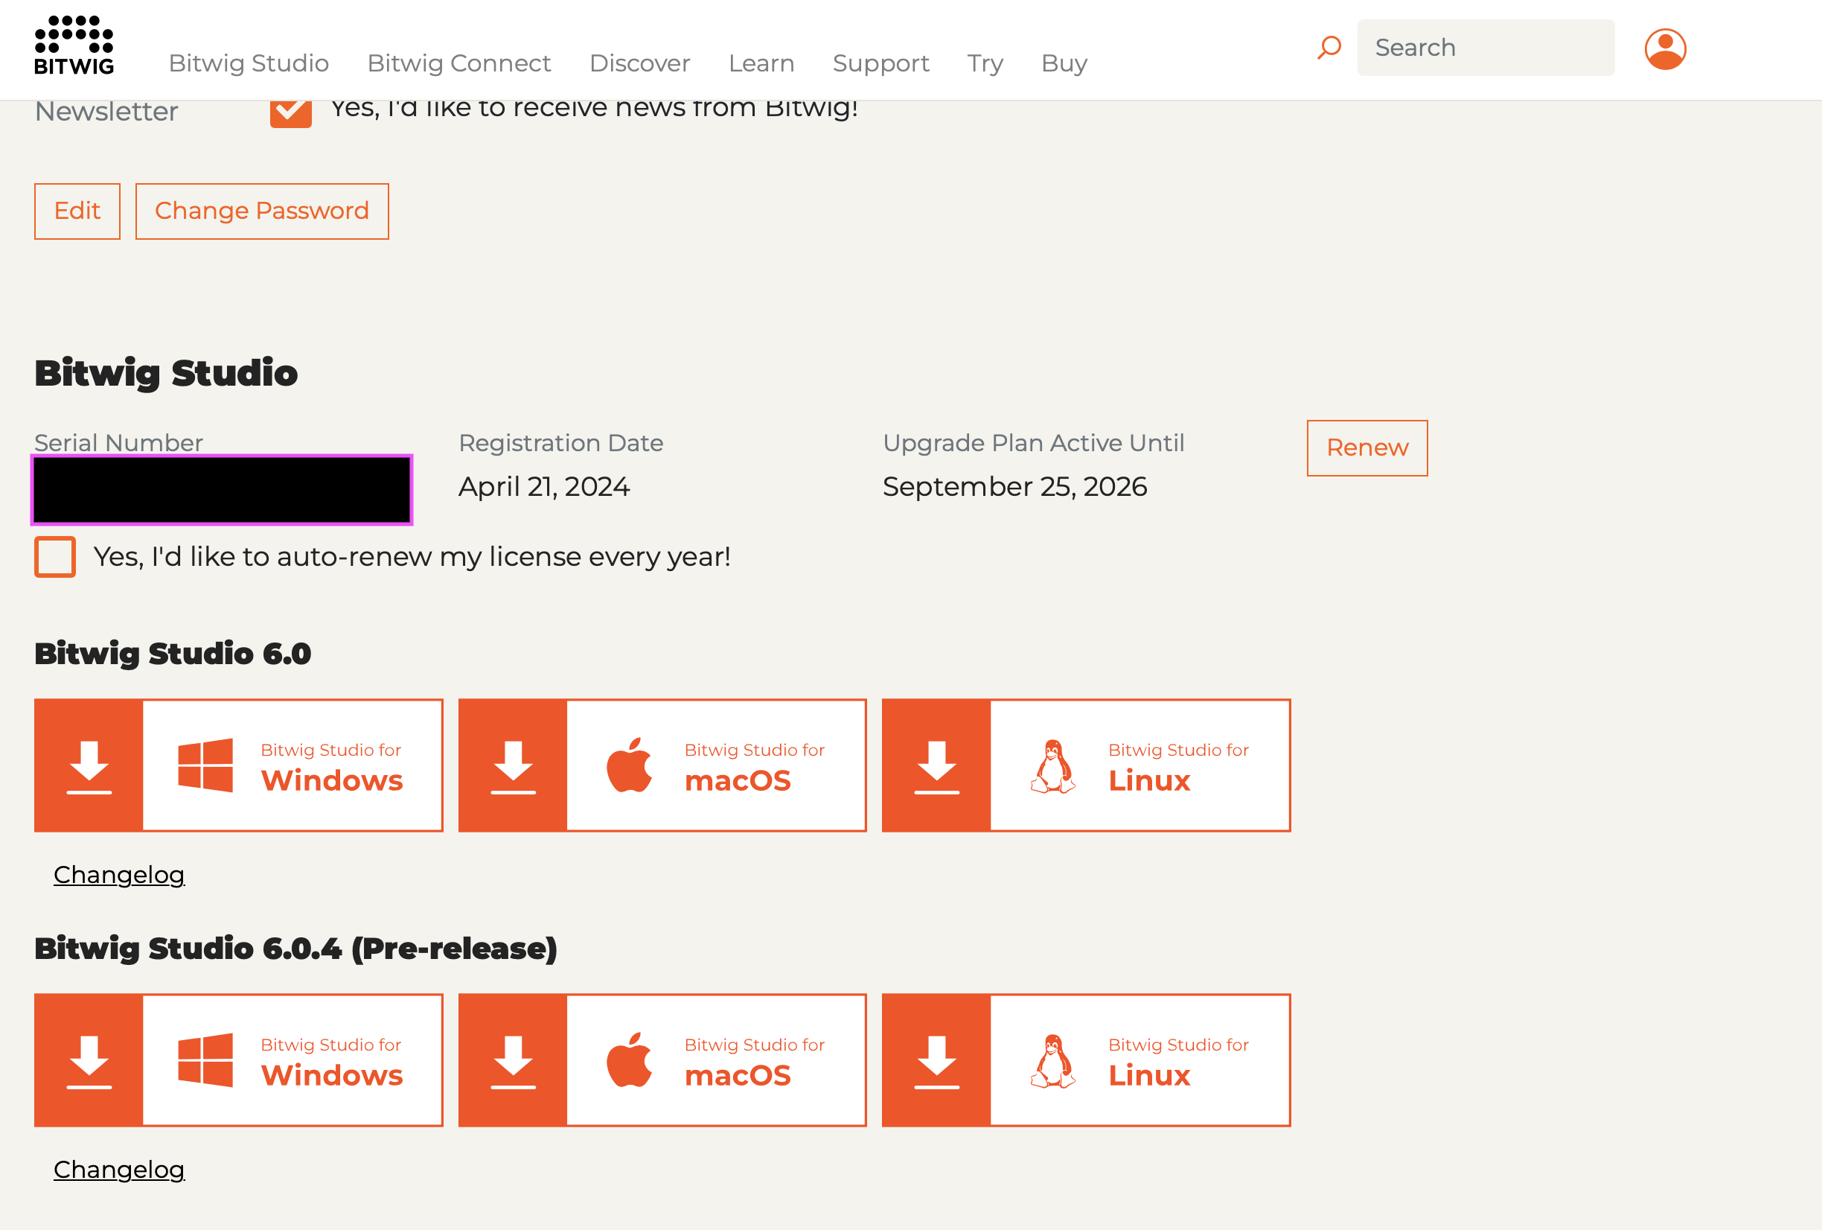Open the Support menu item

pyautogui.click(x=881, y=63)
